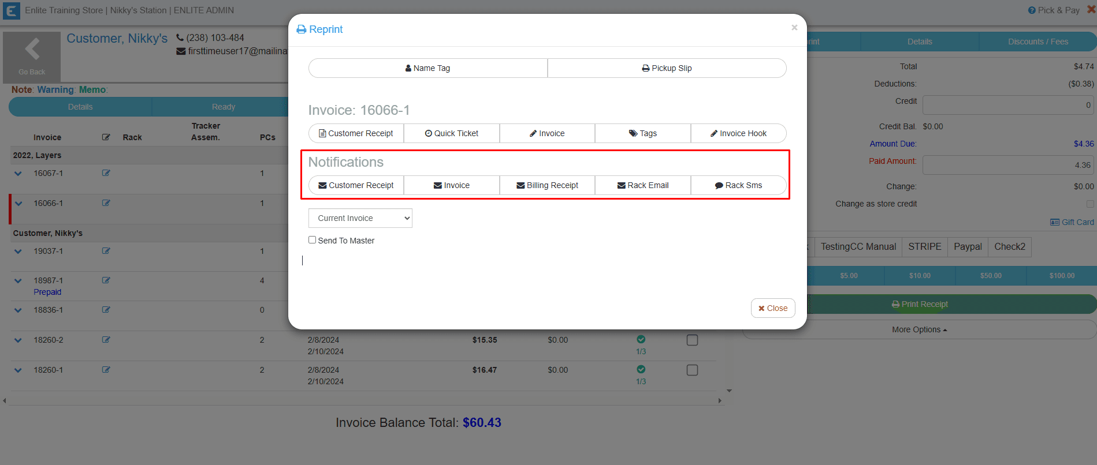The height and width of the screenshot is (465, 1097).
Task: Click edit icon in Invoice column header
Action: click(x=106, y=137)
